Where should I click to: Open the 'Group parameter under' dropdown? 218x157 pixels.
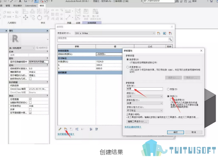pyautogui.click(x=144, y=111)
